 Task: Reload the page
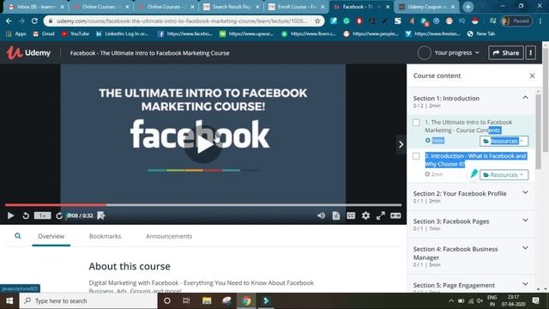click(x=34, y=21)
